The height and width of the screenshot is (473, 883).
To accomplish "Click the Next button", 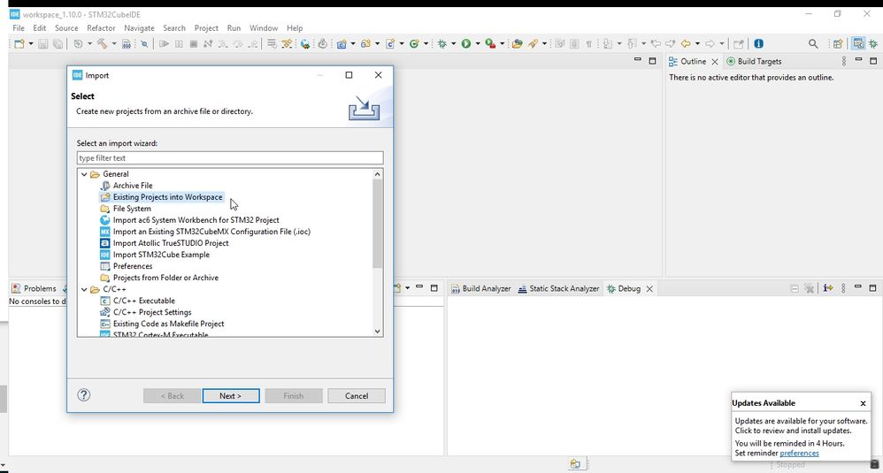I will coord(231,396).
